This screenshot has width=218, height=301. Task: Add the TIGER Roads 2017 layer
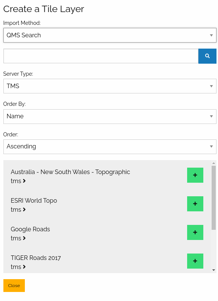coord(195,261)
